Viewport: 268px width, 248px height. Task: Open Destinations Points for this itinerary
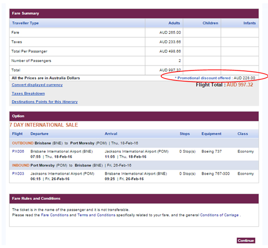pos(45,102)
